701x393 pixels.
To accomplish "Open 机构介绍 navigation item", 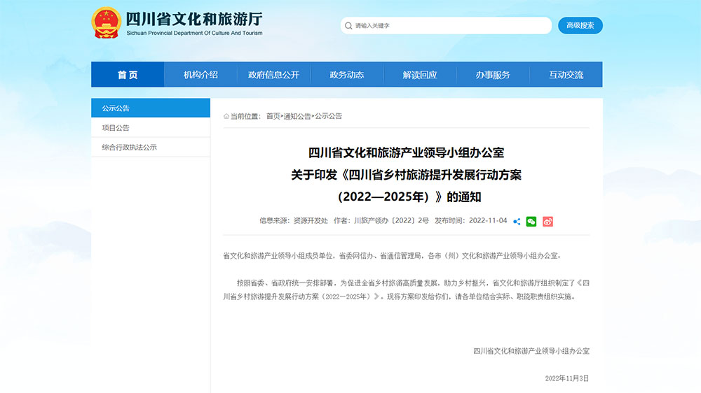I will click(x=200, y=75).
